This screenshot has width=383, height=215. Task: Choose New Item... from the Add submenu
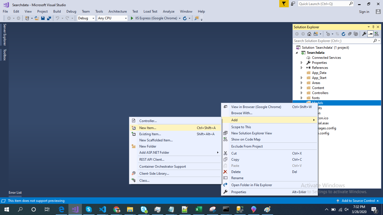click(x=148, y=128)
